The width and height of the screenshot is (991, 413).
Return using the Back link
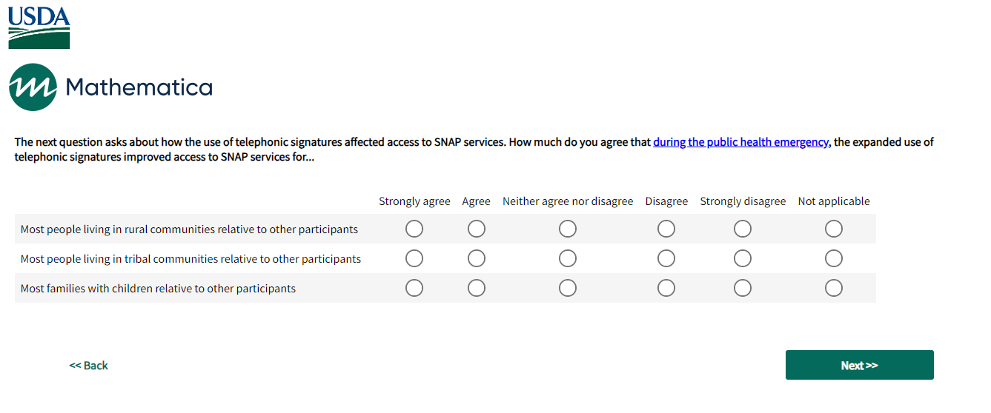click(88, 366)
